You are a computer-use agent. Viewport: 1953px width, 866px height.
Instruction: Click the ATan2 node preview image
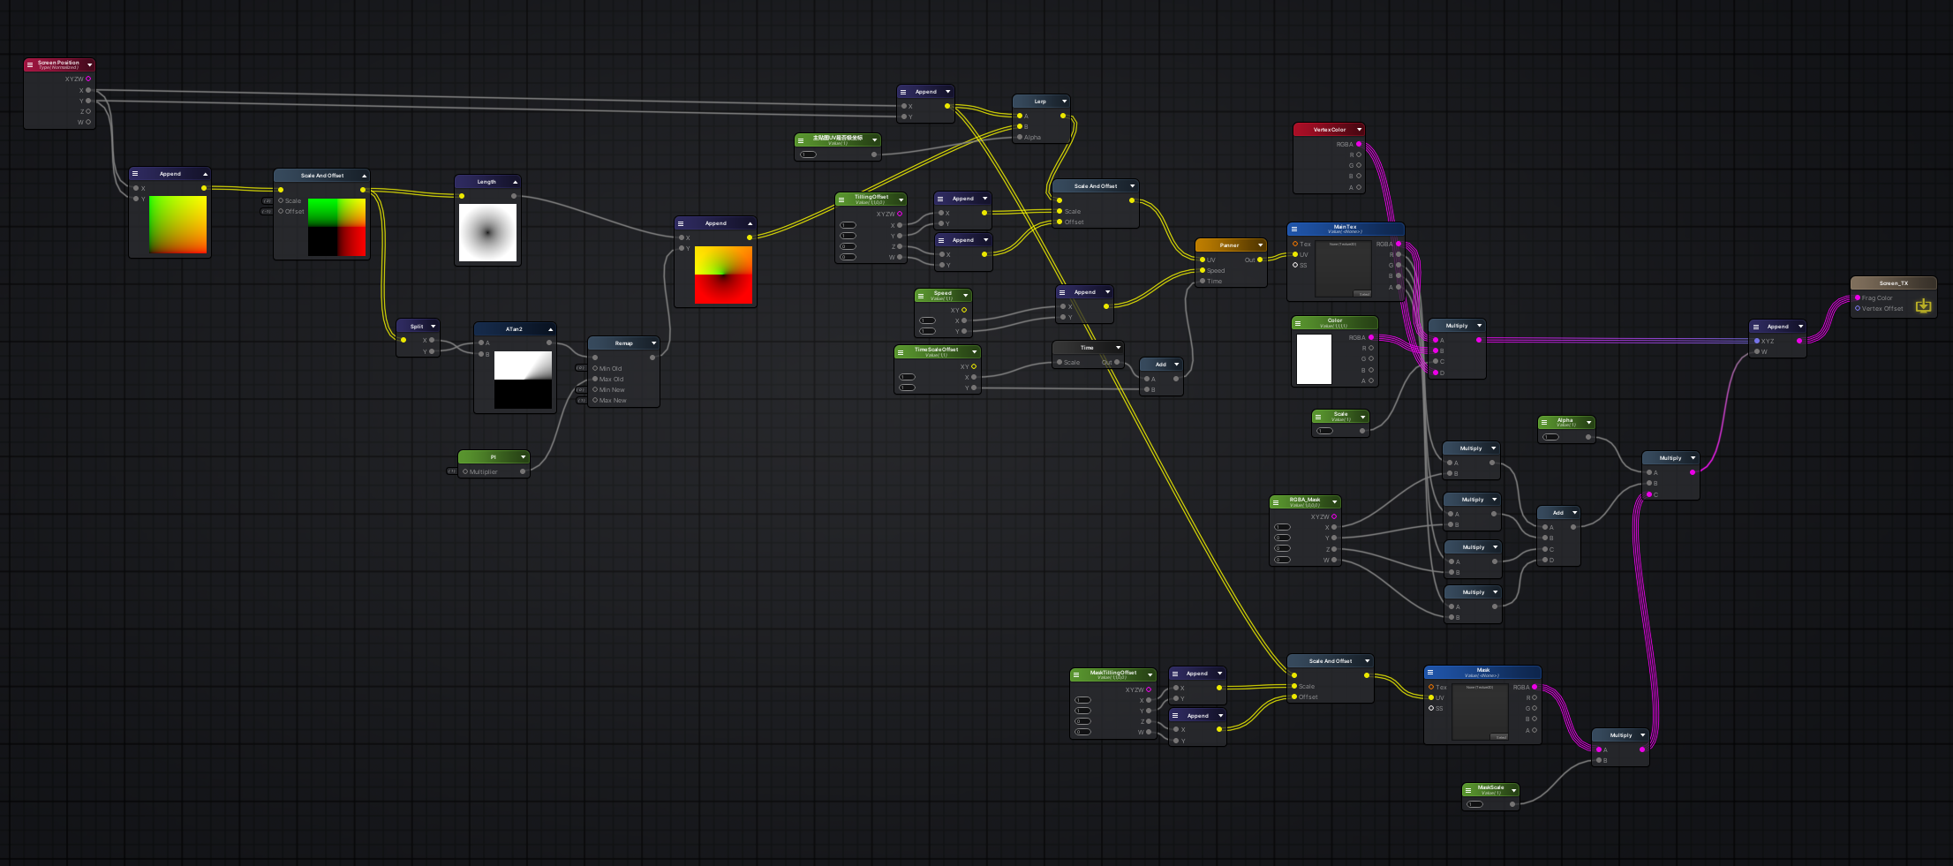click(x=523, y=380)
